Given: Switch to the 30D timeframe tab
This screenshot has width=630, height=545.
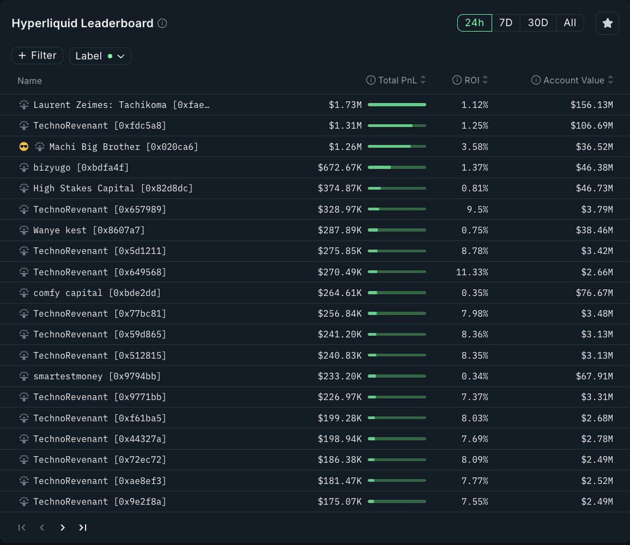Looking at the screenshot, I should (x=538, y=23).
